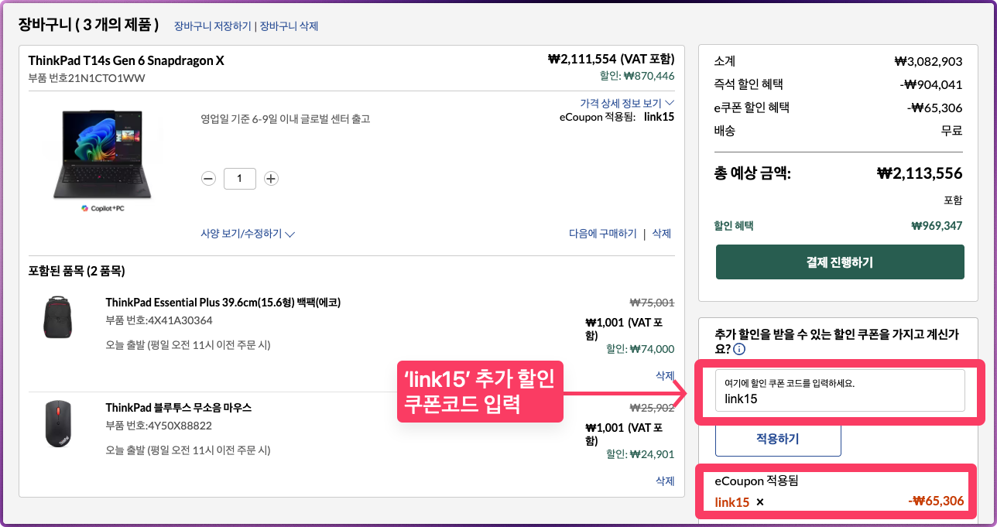Click 적용하기 to apply coupon
Viewport: 997px width, 527px height.
pos(778,439)
